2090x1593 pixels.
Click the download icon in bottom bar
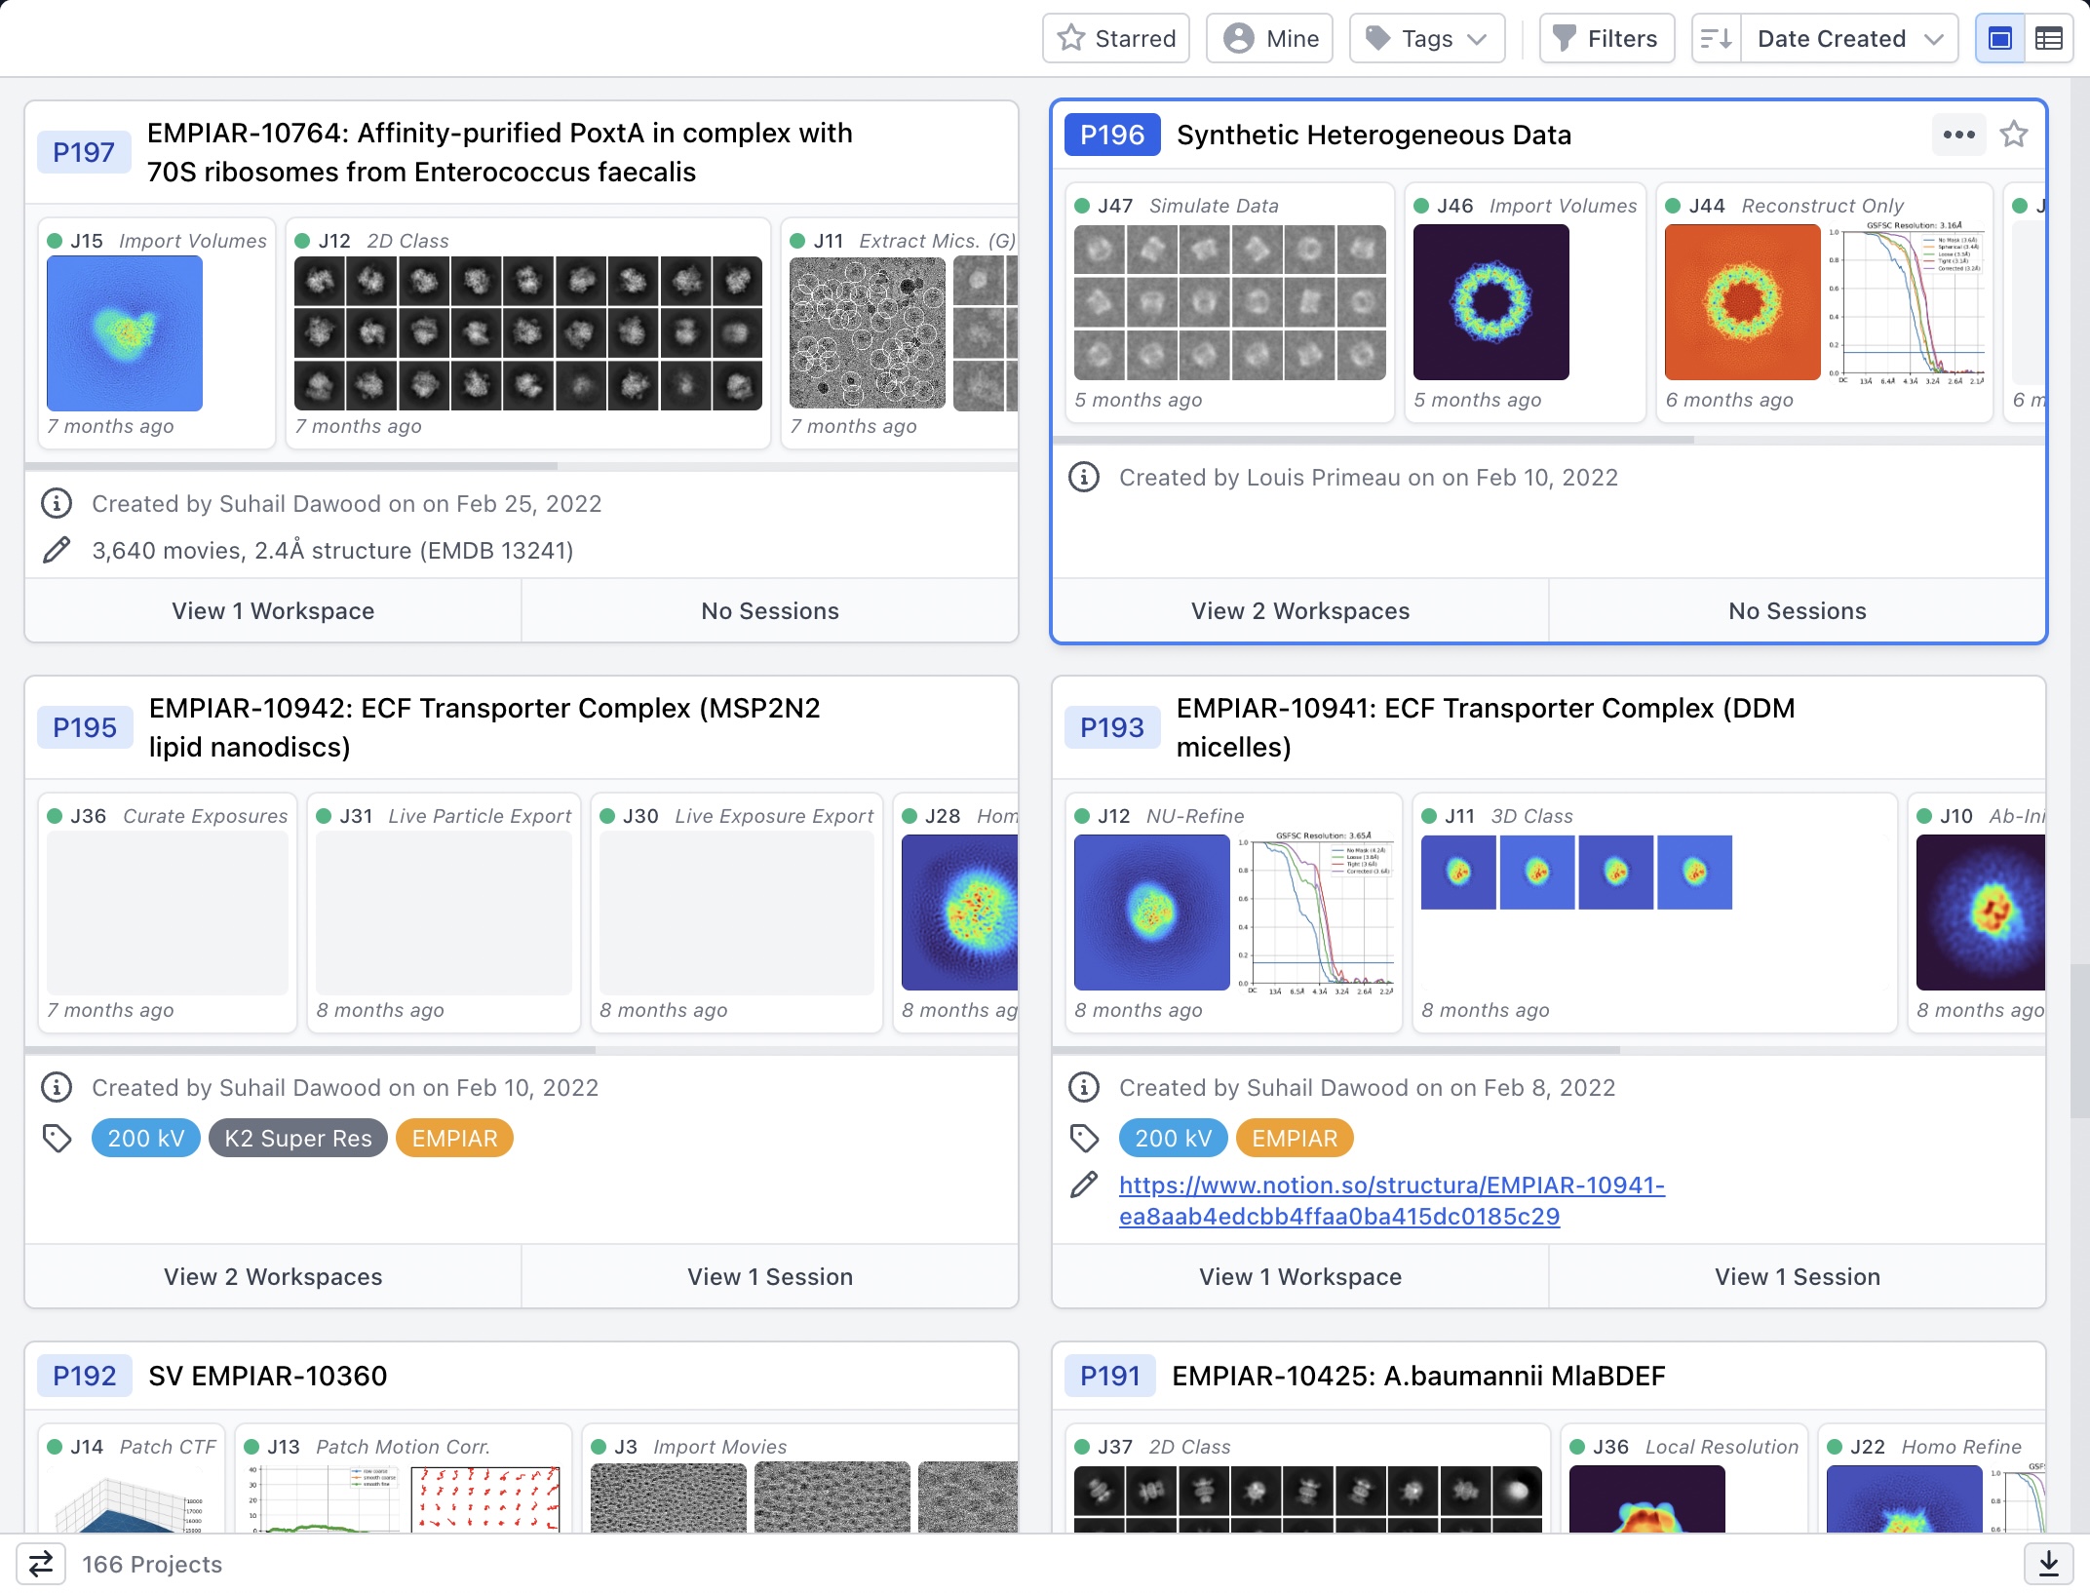(2048, 1564)
